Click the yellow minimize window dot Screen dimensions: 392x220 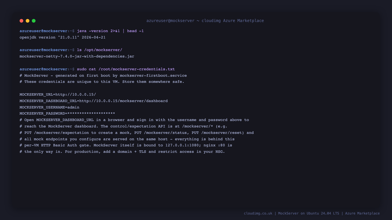coord(28,21)
